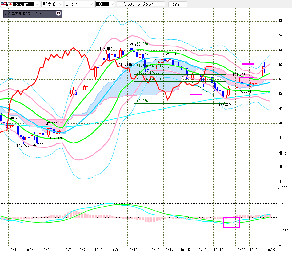Viewport: 292px width, 253px height.
Task: Click the magenta bar marker near 152
Action: tap(248, 64)
